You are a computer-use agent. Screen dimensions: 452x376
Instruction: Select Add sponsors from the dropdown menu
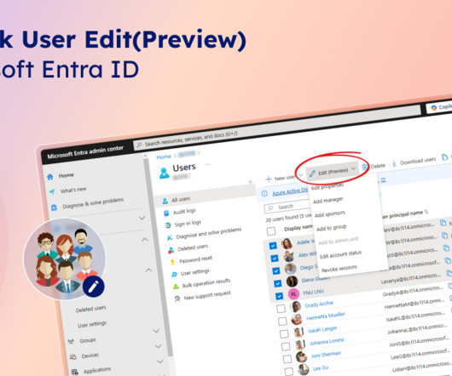click(x=330, y=214)
